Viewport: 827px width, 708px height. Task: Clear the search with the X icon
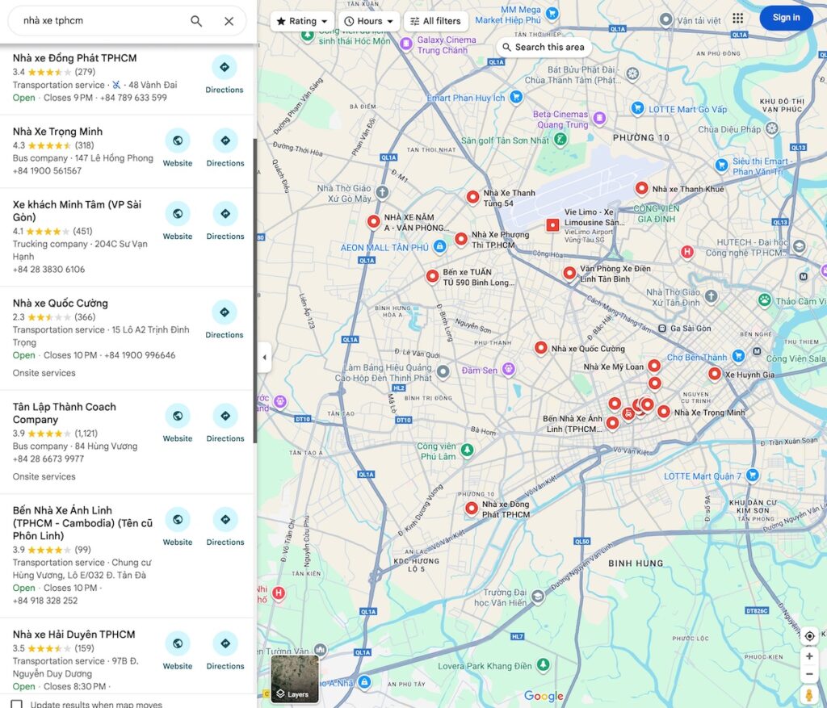tap(229, 21)
